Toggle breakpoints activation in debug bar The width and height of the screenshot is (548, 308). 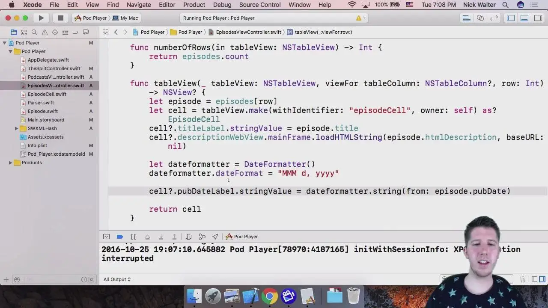point(120,237)
